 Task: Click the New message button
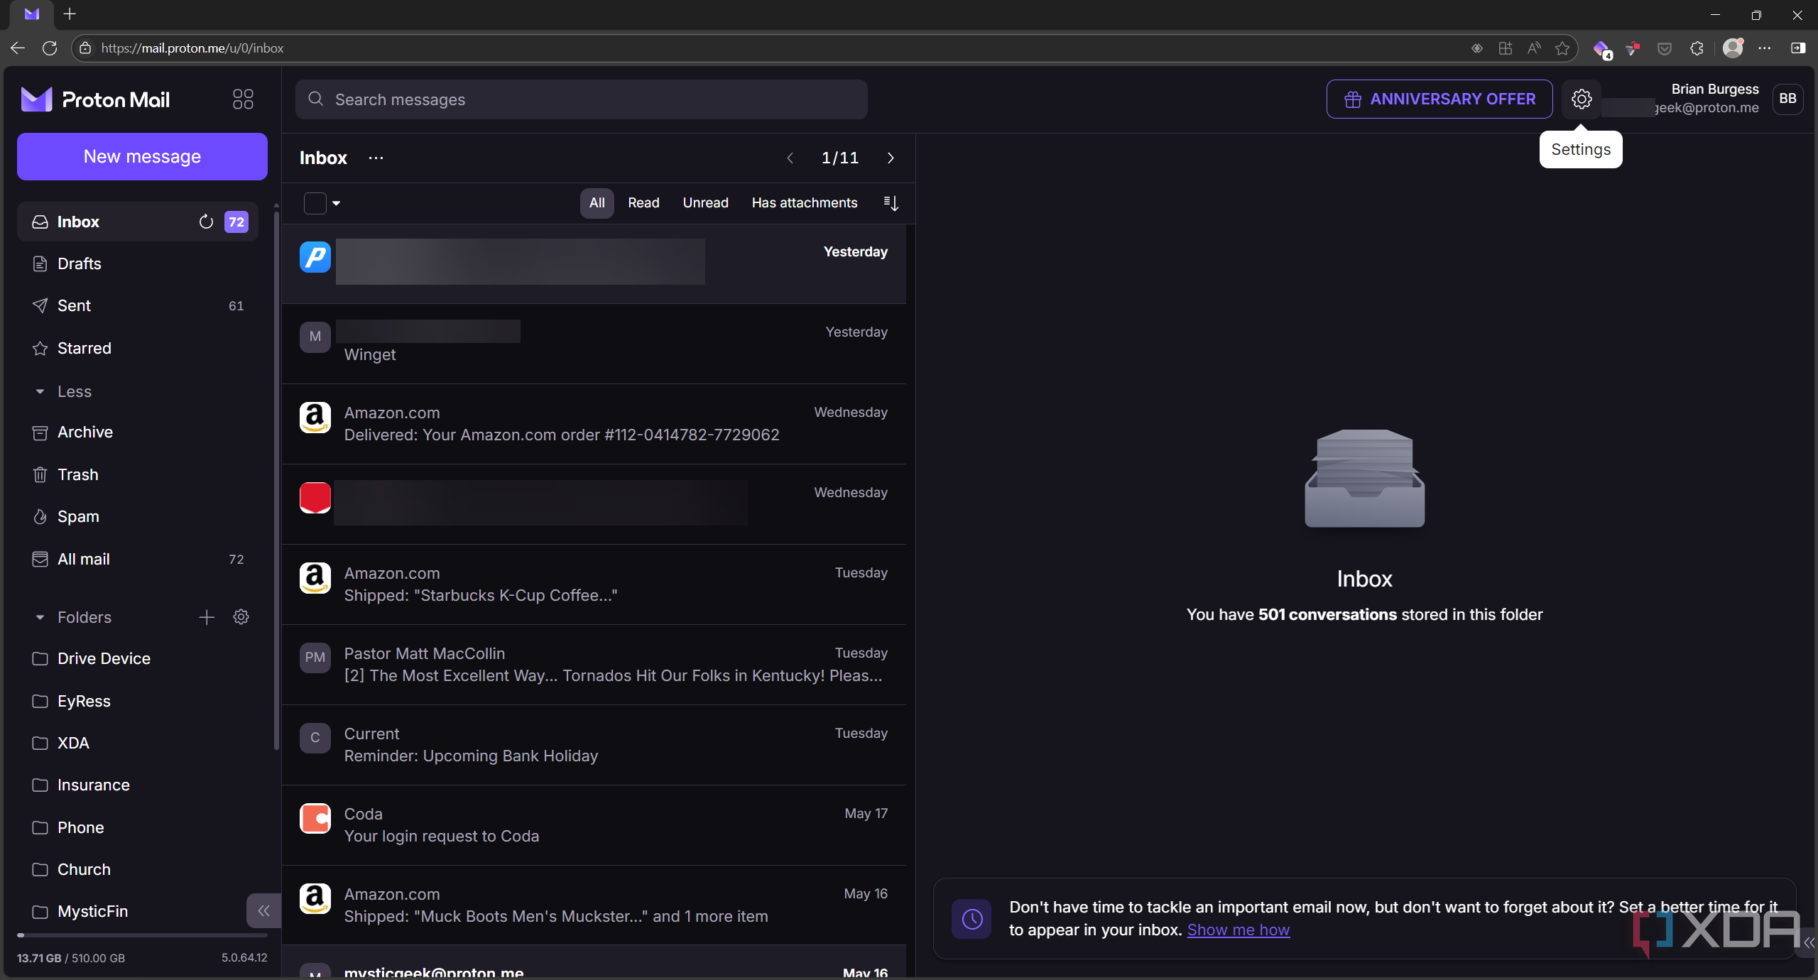pos(142,156)
